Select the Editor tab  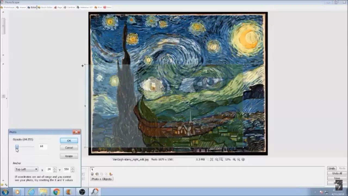pos(32,7)
